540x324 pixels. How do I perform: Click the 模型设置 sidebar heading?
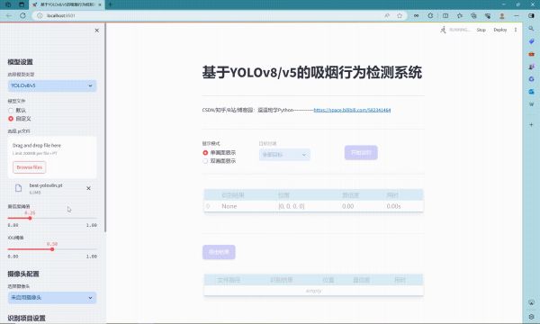20,62
